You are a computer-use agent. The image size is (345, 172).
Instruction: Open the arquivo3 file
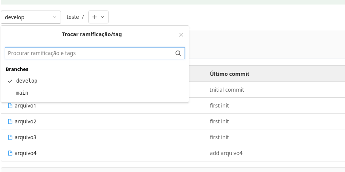(25, 137)
